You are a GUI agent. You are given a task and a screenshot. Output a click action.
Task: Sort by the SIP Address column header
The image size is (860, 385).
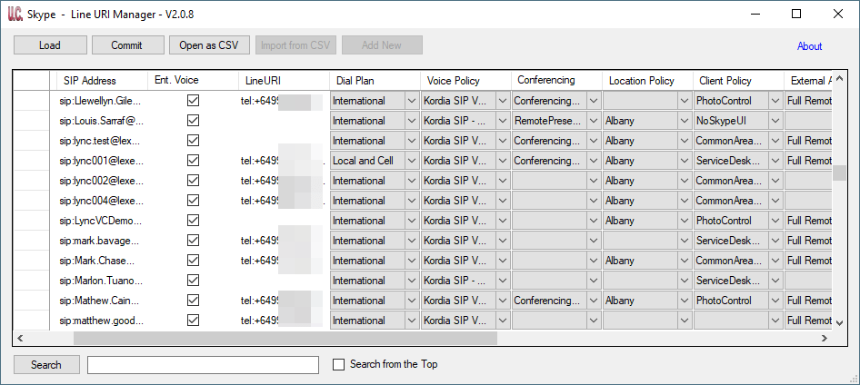tap(90, 81)
